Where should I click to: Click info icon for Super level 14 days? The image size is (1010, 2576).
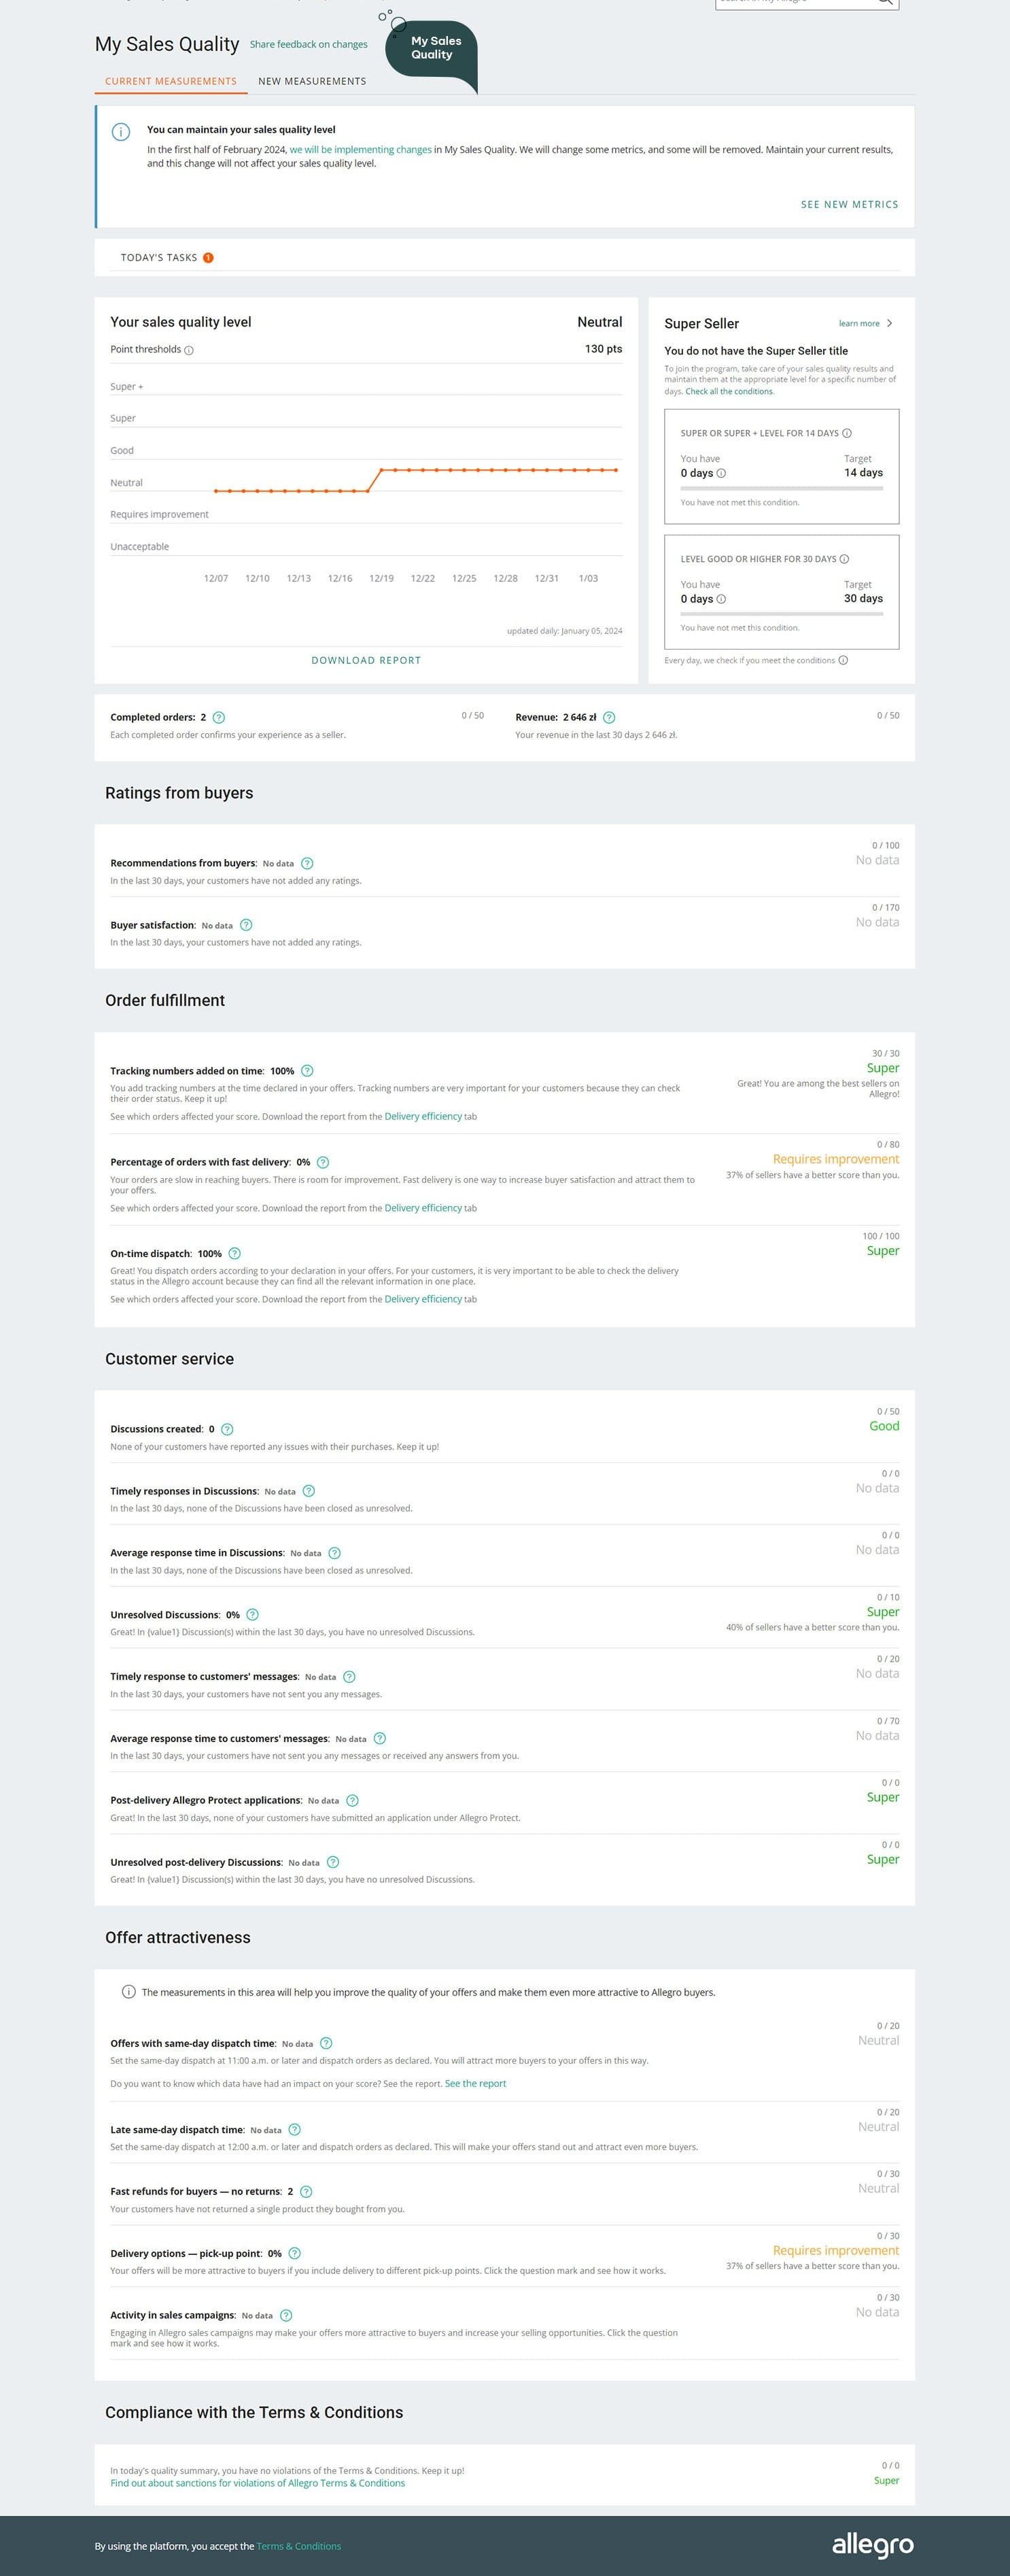(x=847, y=433)
